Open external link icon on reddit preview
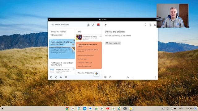The width and height of the screenshot is (198, 111). [x=74, y=69]
